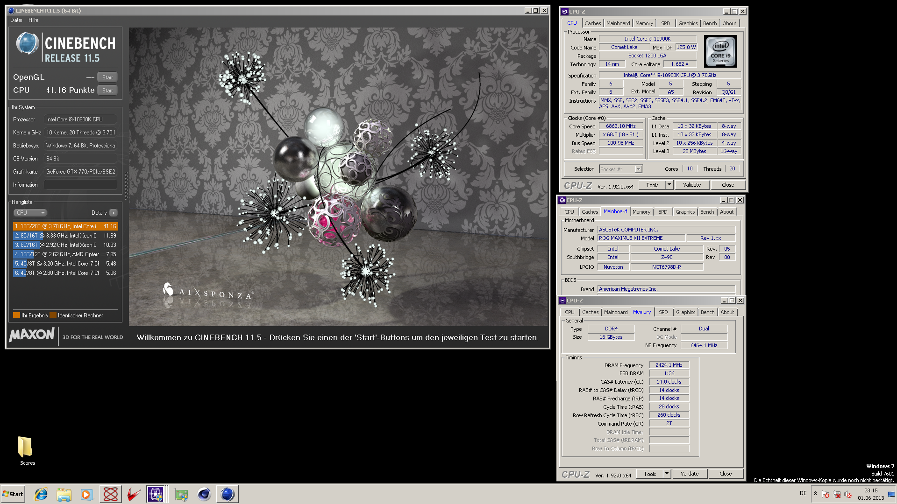Expand Tools arrow in top CPU-Z window
Screen dimensions: 897x504
pyautogui.click(x=669, y=185)
